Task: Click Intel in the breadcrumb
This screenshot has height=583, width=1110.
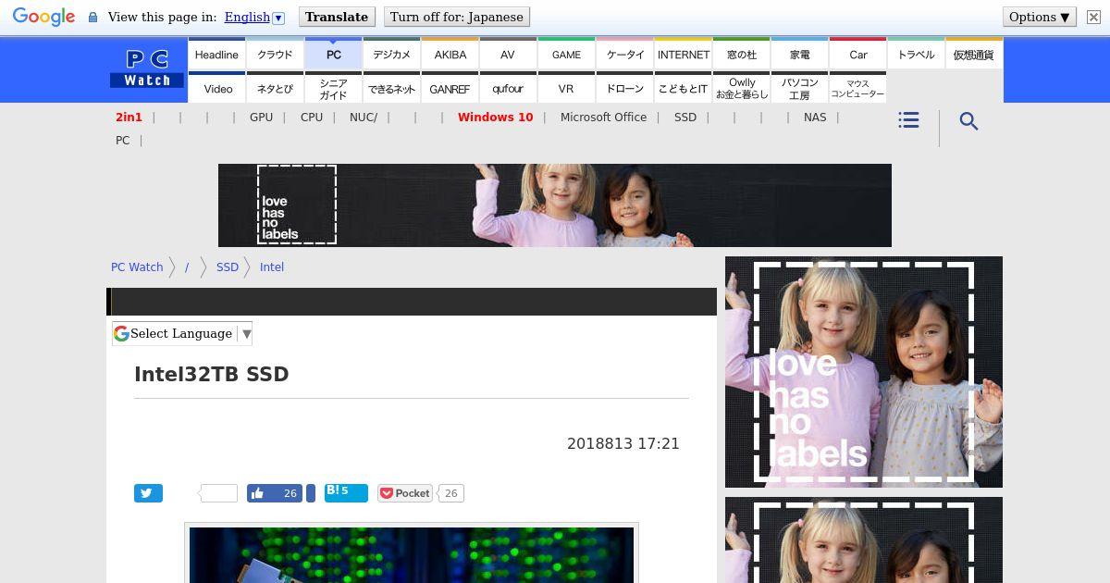Action: (272, 267)
